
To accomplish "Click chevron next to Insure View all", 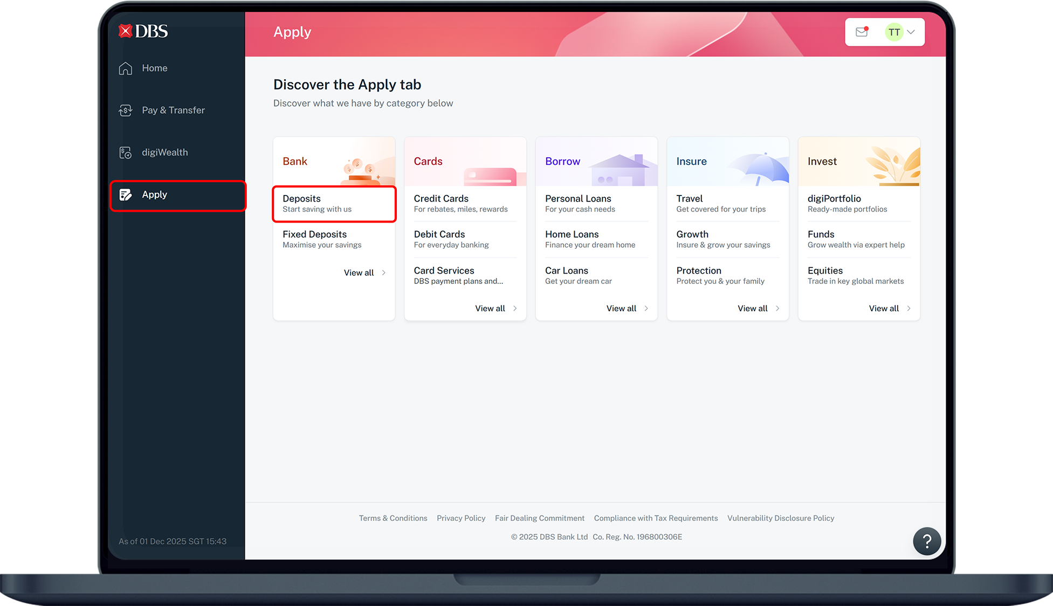I will click(777, 309).
